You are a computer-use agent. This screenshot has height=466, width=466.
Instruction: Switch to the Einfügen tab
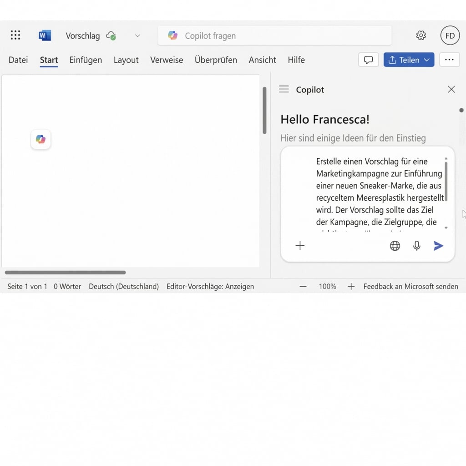[x=86, y=60]
